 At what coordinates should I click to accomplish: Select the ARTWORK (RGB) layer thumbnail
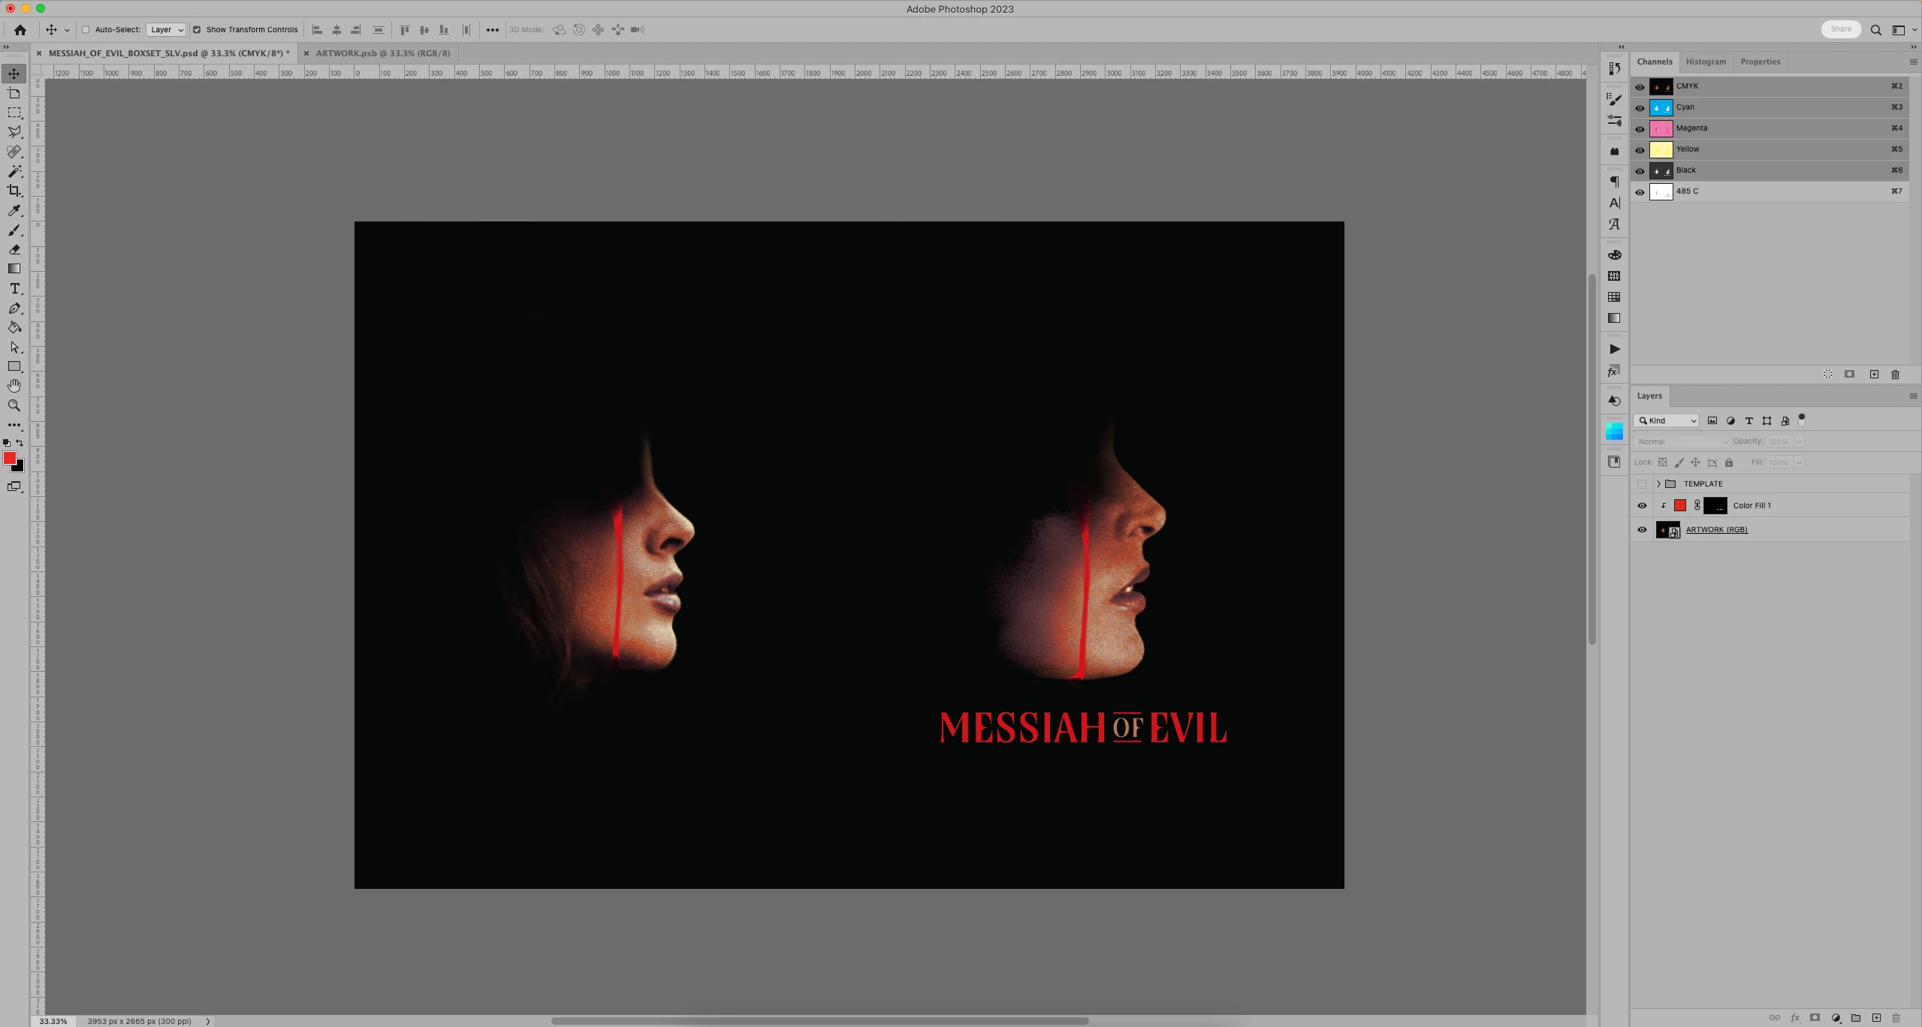click(x=1667, y=530)
